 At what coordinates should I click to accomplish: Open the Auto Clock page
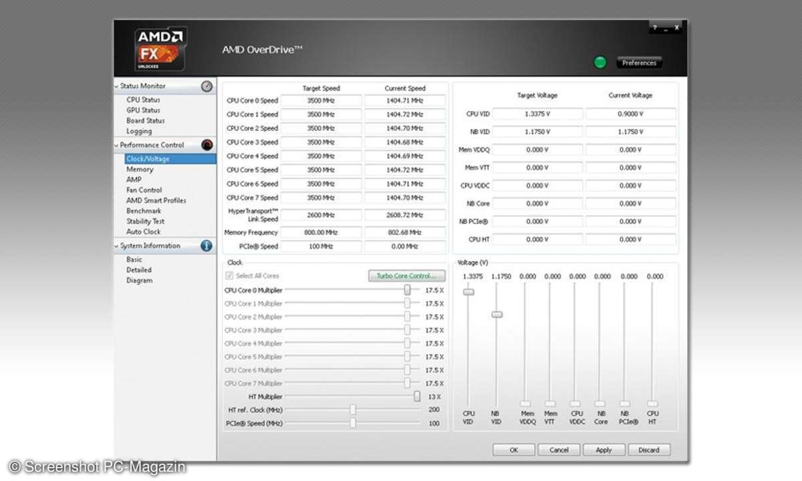point(144,232)
